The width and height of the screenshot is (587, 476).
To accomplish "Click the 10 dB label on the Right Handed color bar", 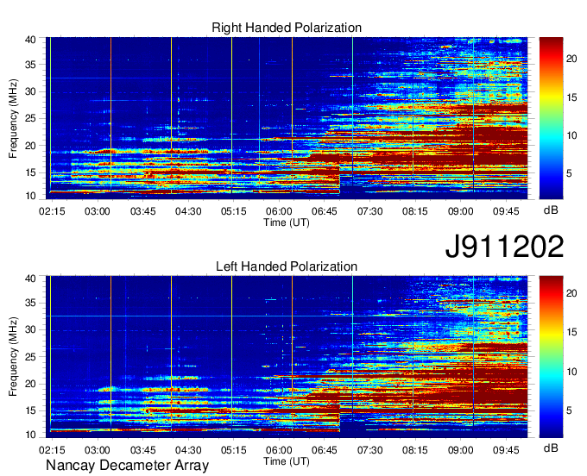I will tap(571, 135).
